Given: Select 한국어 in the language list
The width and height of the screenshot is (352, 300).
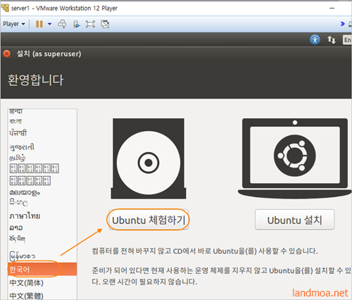Looking at the screenshot, I should 42,269.
